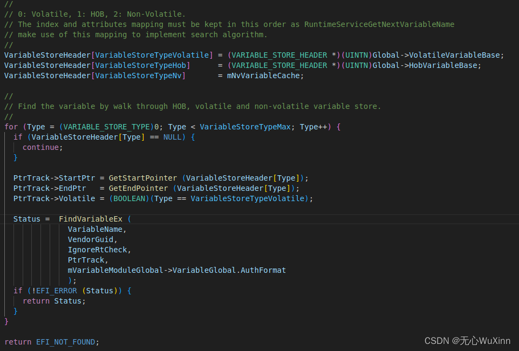Select the @无心WuXinn author name
This screenshot has width=519, height=351.
pos(482,340)
